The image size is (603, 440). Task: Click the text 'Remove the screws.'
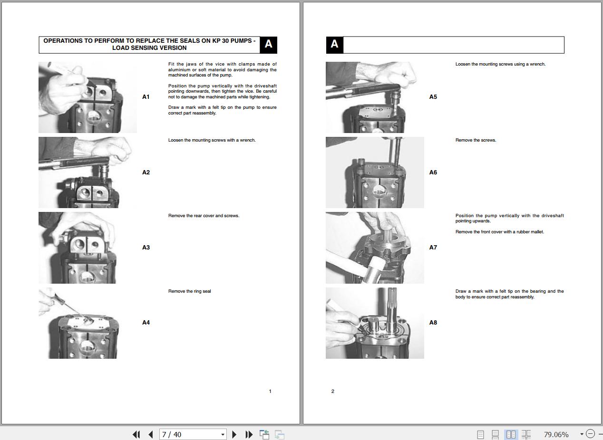tap(476, 140)
